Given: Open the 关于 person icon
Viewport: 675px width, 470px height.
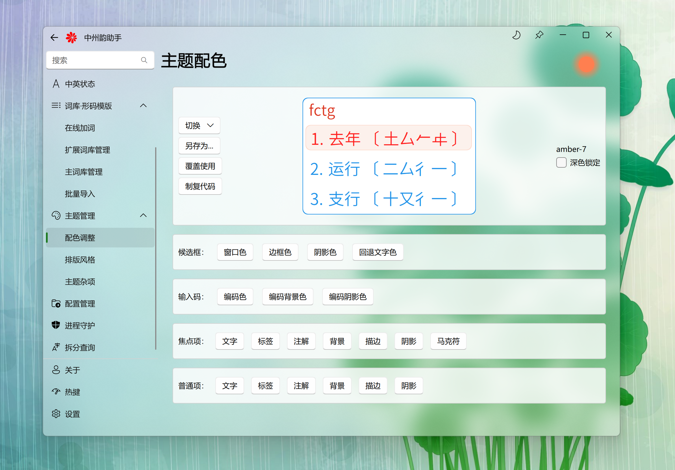Looking at the screenshot, I should [56, 370].
